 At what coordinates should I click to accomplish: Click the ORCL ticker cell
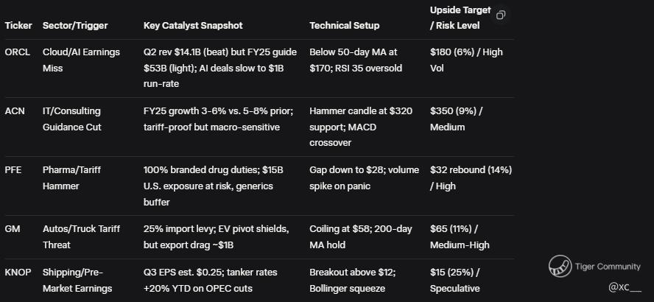(18, 52)
